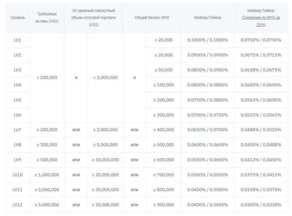
Task: Select the '≥ 50,000,000' volume cell
Action: click(x=105, y=205)
